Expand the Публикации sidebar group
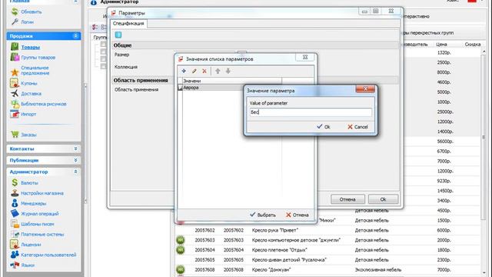 click(75, 160)
